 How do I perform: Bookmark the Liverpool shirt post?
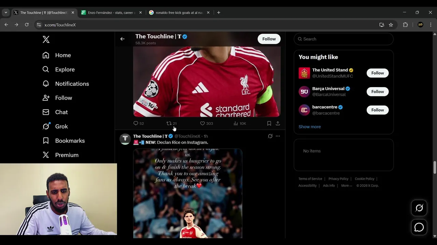coord(269,124)
